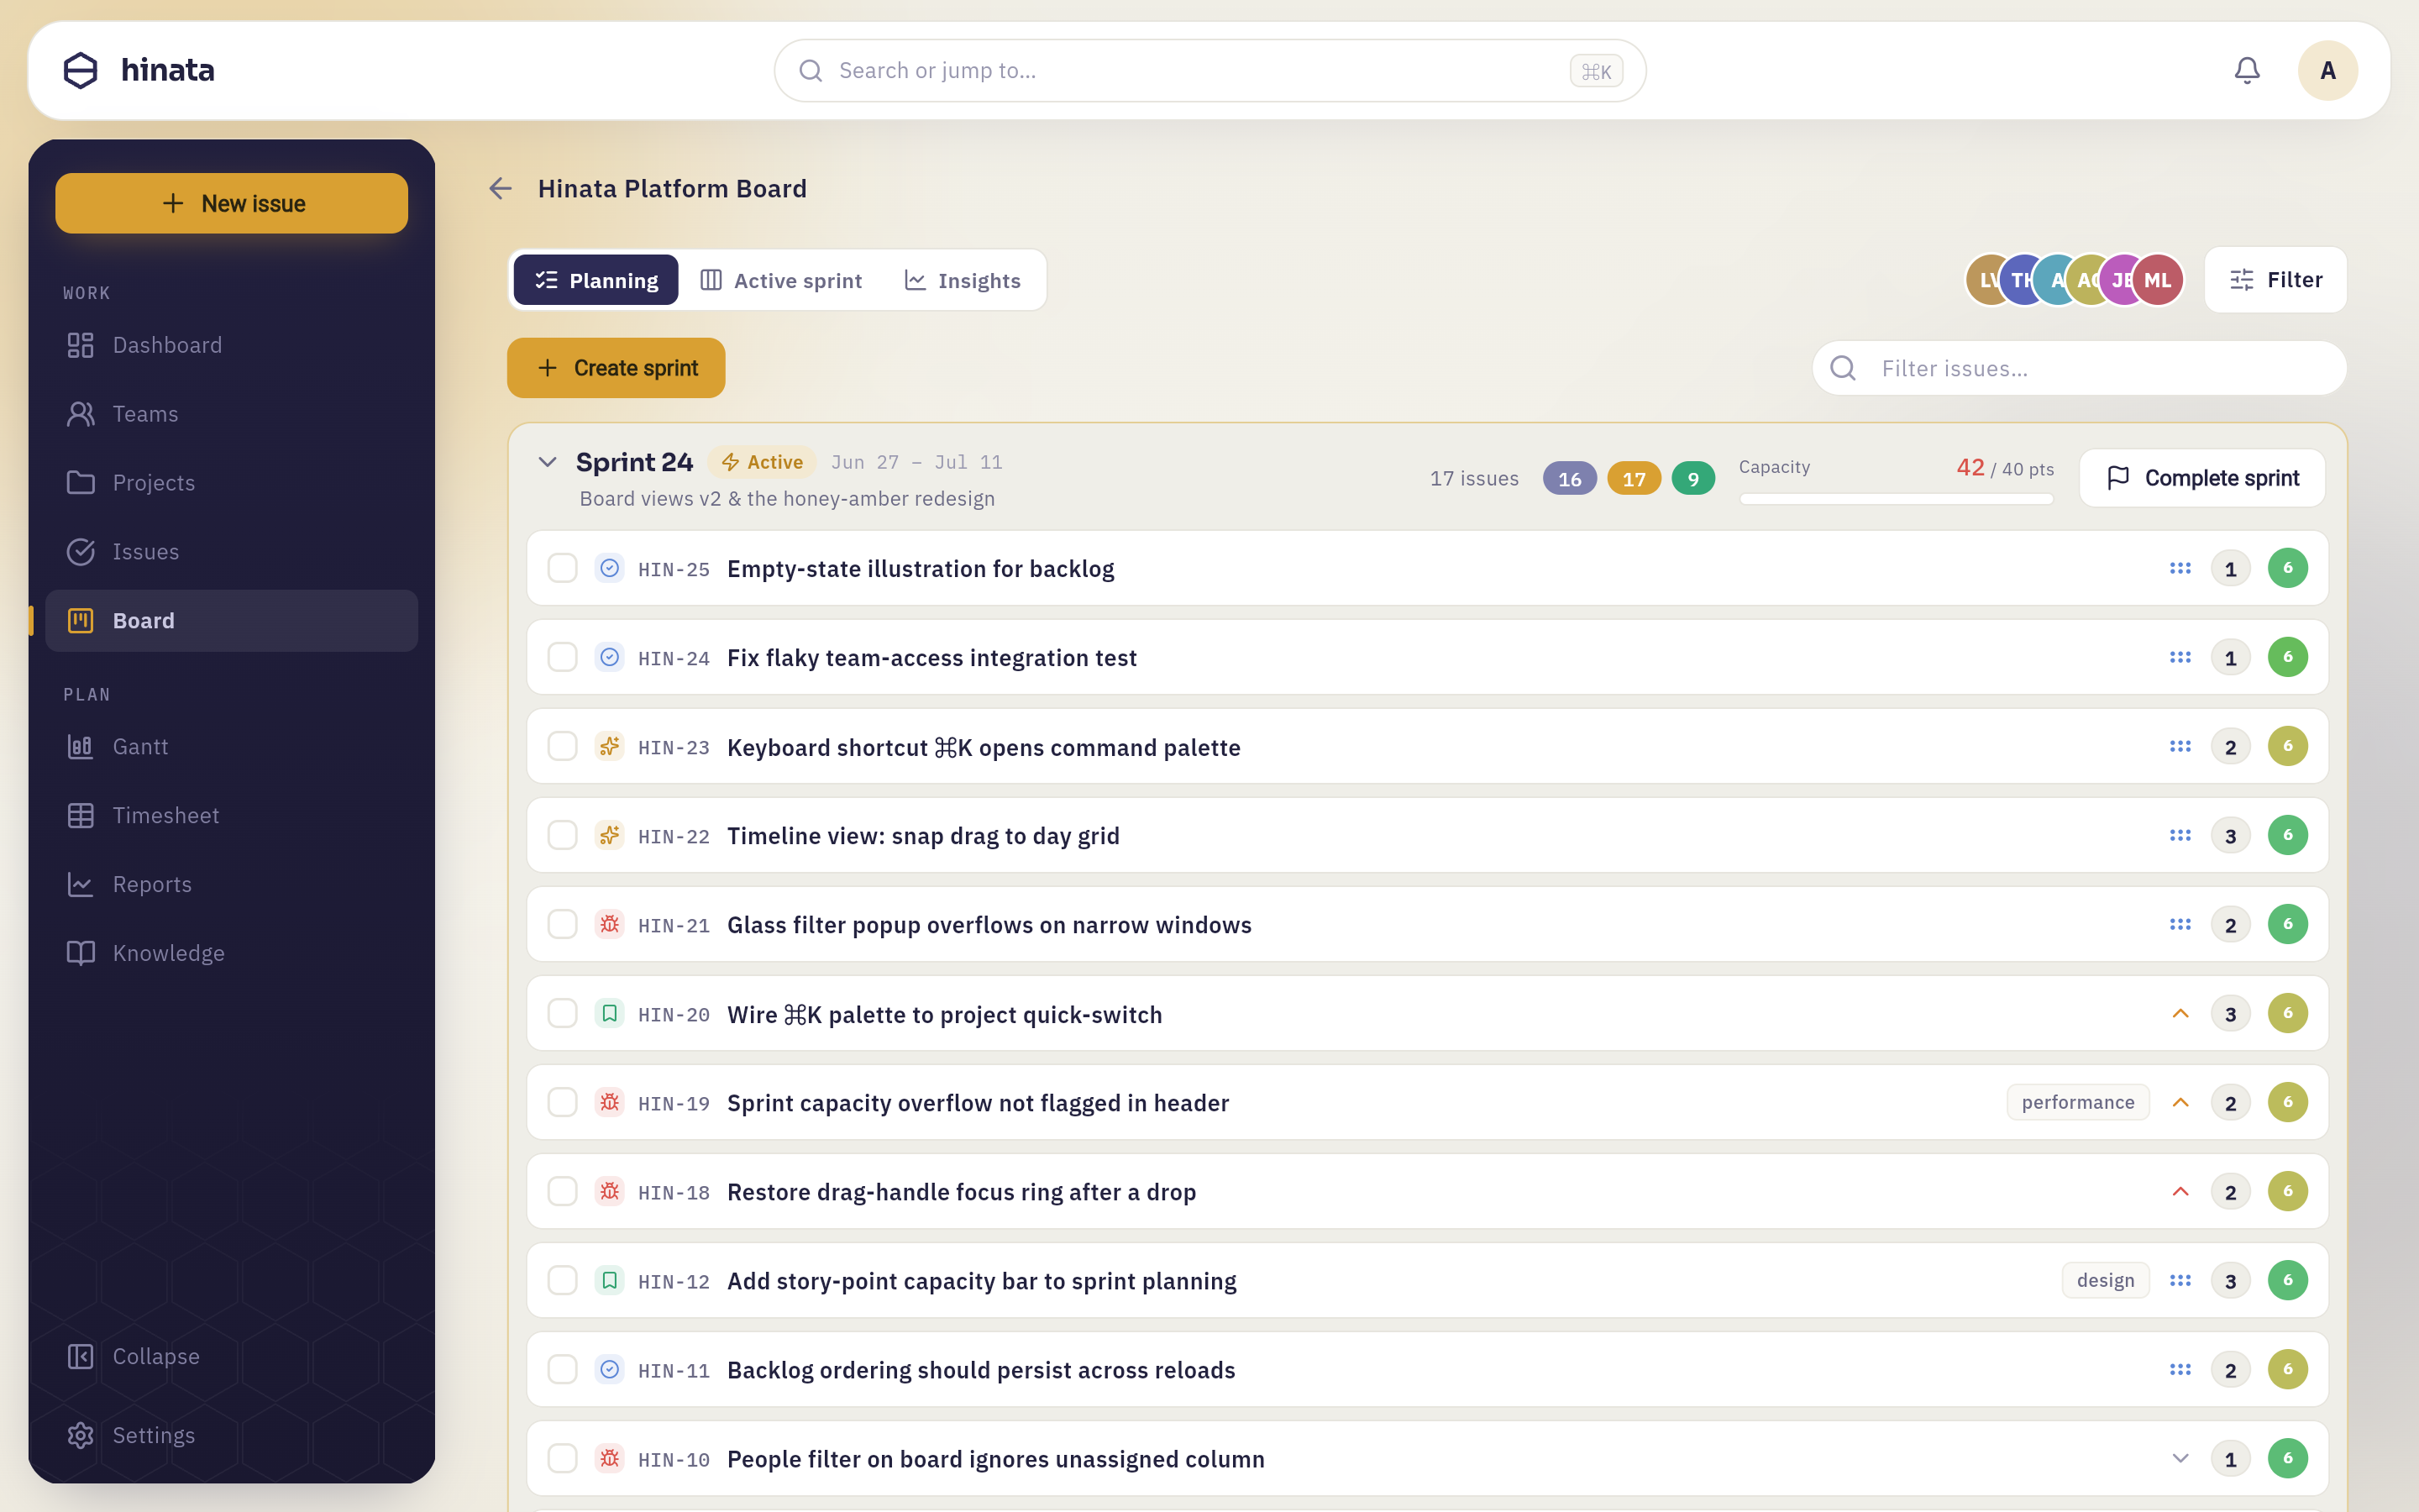2419x1512 pixels.
Task: Click story bookmark icon on HIN-20
Action: click(x=610, y=1013)
